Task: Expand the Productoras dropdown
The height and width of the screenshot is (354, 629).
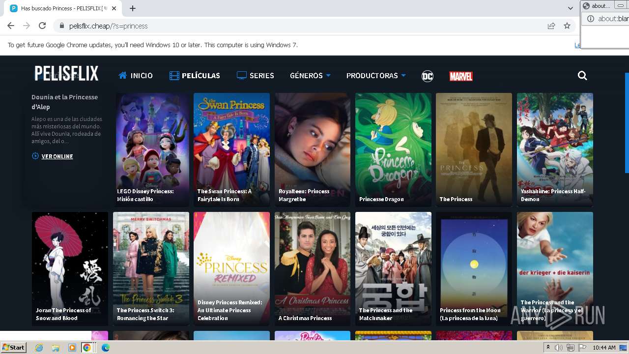Action: (376, 76)
